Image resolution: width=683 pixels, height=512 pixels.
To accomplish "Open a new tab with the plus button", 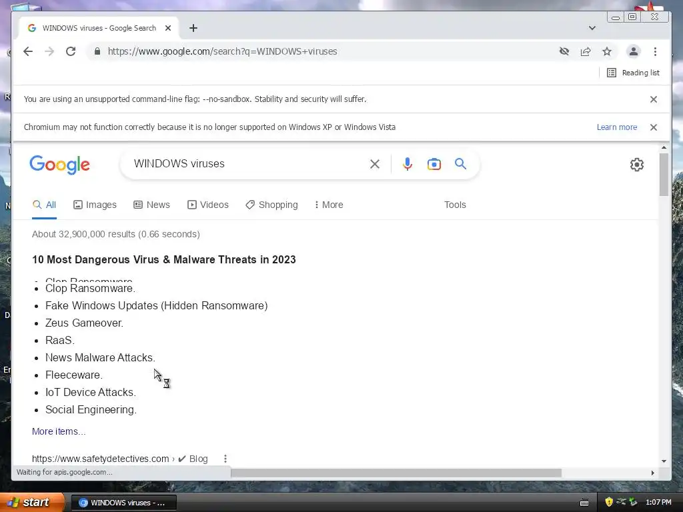I will point(193,28).
